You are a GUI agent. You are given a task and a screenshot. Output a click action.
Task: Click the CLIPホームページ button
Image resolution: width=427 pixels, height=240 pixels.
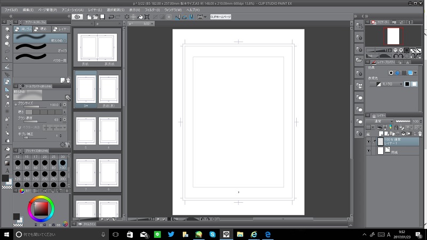pyautogui.click(x=220, y=17)
